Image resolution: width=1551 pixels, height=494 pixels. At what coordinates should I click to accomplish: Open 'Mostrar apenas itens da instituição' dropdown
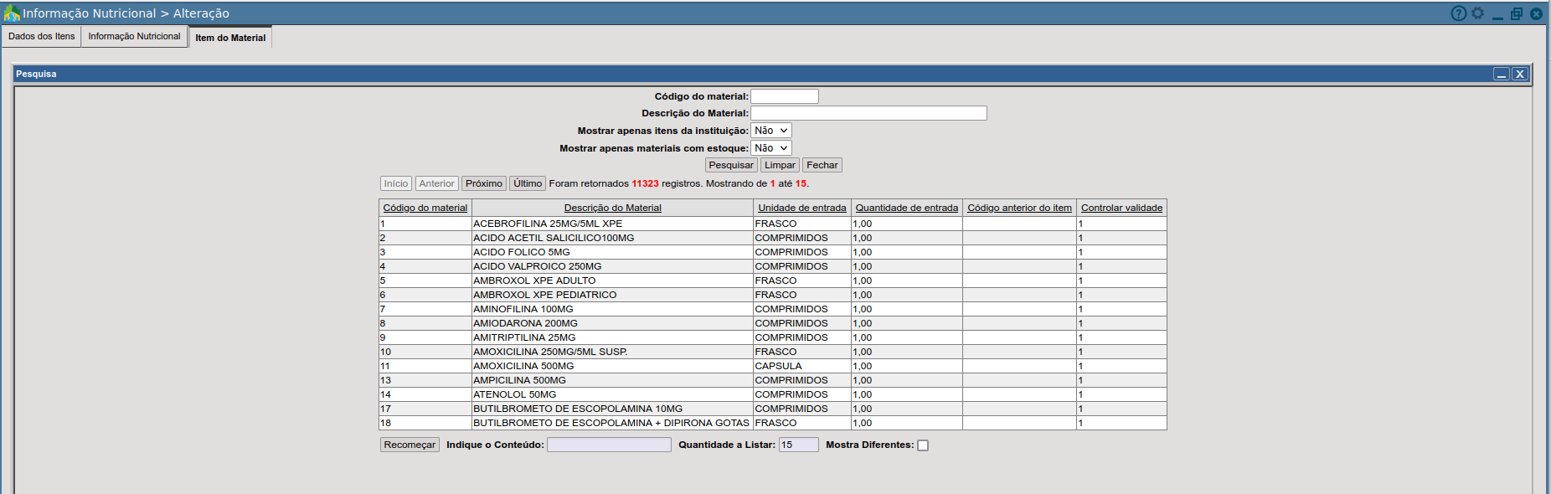pyautogui.click(x=770, y=131)
